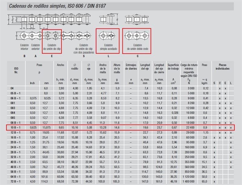This screenshot has height=185, width=242.
Task: Select the highlighted 10 B – 1 row label
Action: (x=15, y=128)
